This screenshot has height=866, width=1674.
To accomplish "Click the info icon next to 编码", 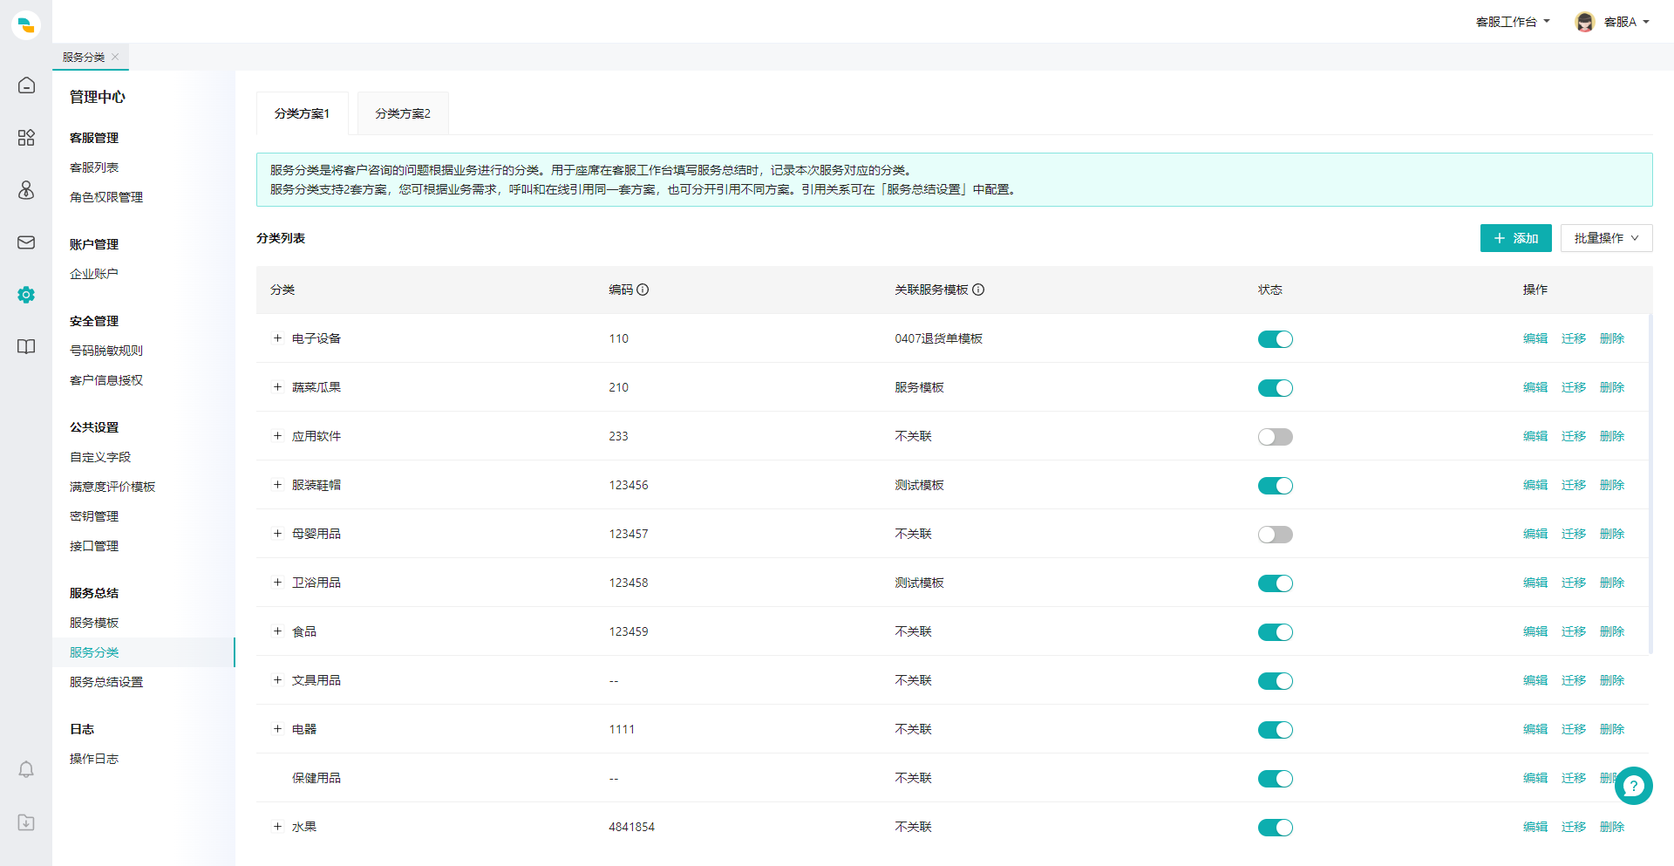I will coord(643,290).
